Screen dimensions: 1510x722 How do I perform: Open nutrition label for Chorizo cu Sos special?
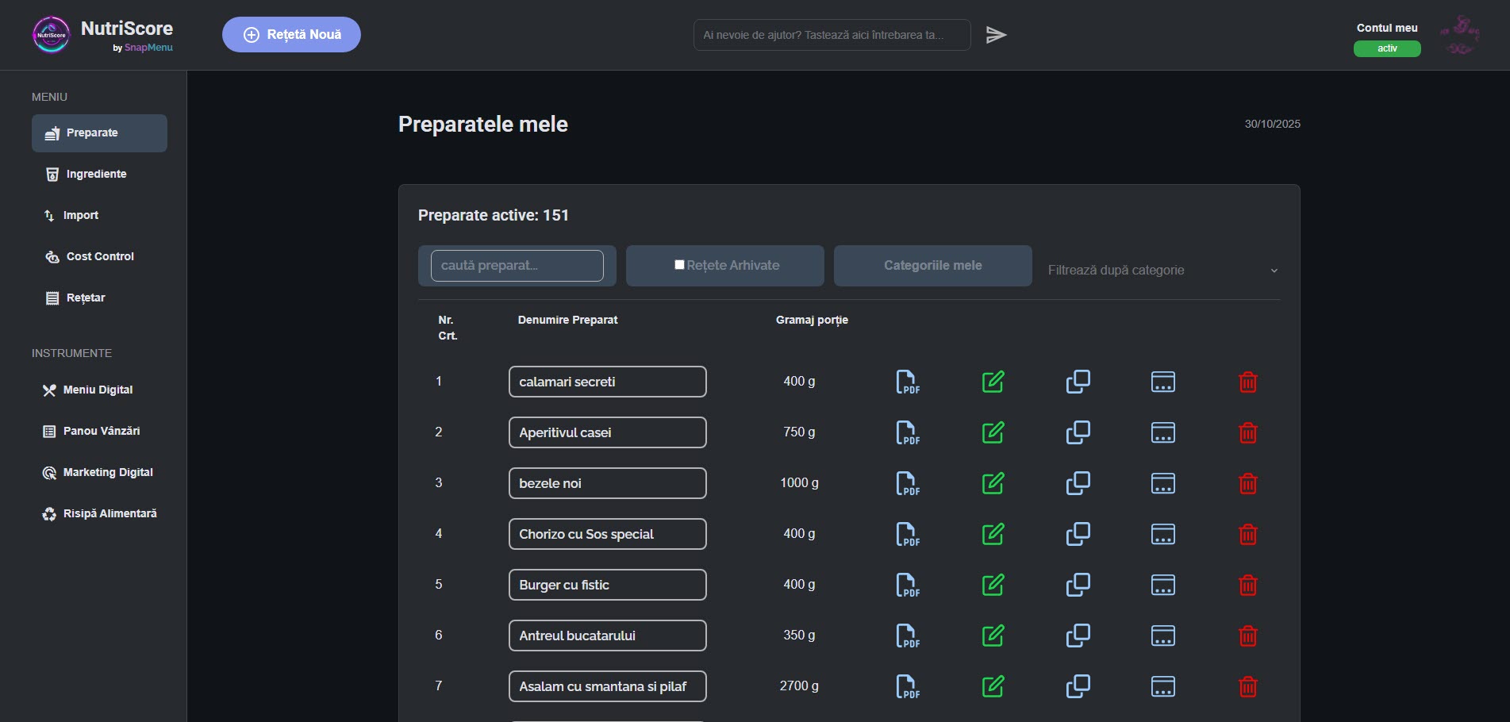click(1162, 534)
